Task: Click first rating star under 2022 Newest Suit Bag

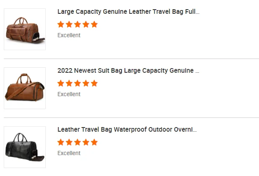Action: [x=61, y=83]
